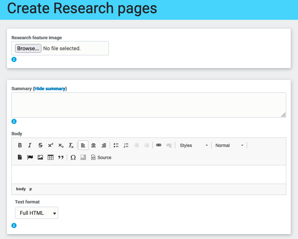Insert a block quote
This screenshot has width=298, height=239.
point(61,157)
